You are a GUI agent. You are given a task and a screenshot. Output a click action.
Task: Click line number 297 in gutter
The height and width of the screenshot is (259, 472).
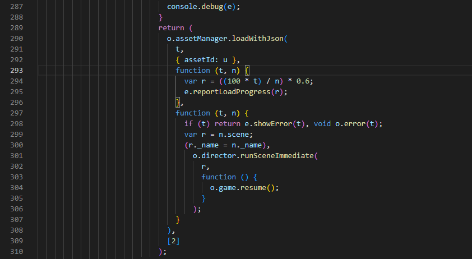(17, 113)
